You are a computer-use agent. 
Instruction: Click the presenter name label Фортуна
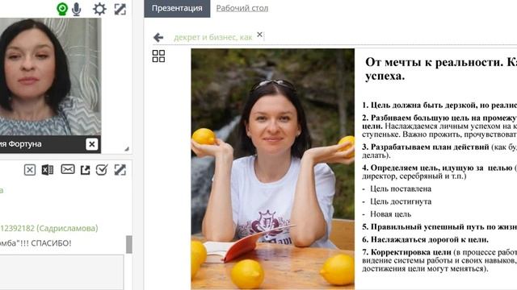point(25,144)
